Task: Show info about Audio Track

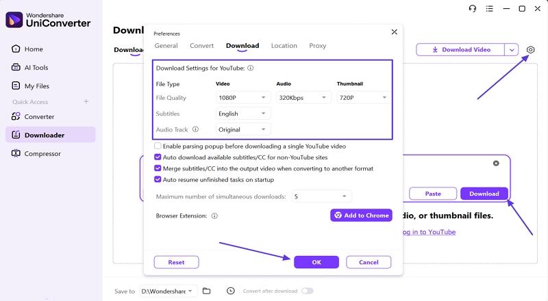Action: [x=195, y=129]
